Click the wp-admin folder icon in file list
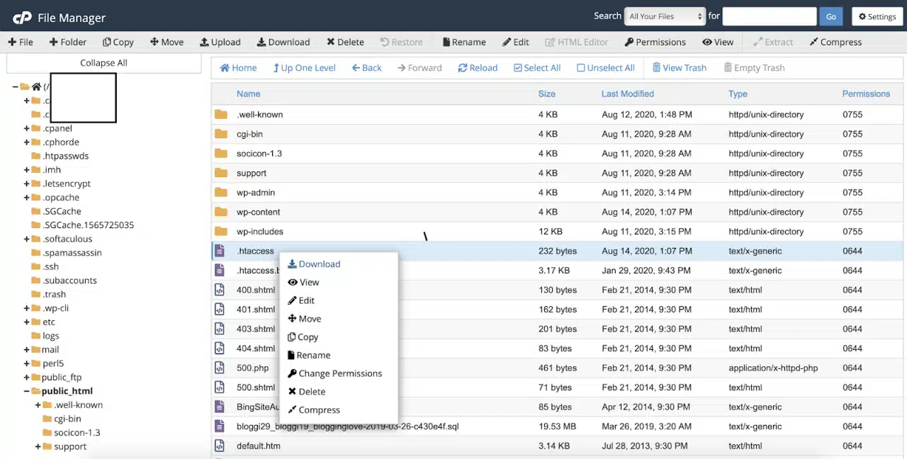Screen dimensions: 907x459 (x=221, y=192)
